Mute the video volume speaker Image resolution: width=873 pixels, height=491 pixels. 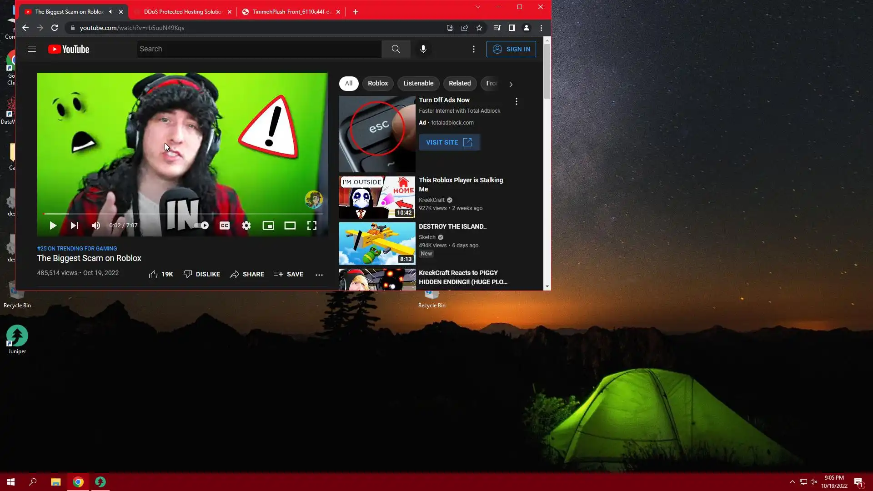(96, 225)
